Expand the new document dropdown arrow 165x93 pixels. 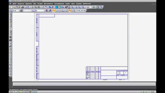pyautogui.click(x=14, y=7)
